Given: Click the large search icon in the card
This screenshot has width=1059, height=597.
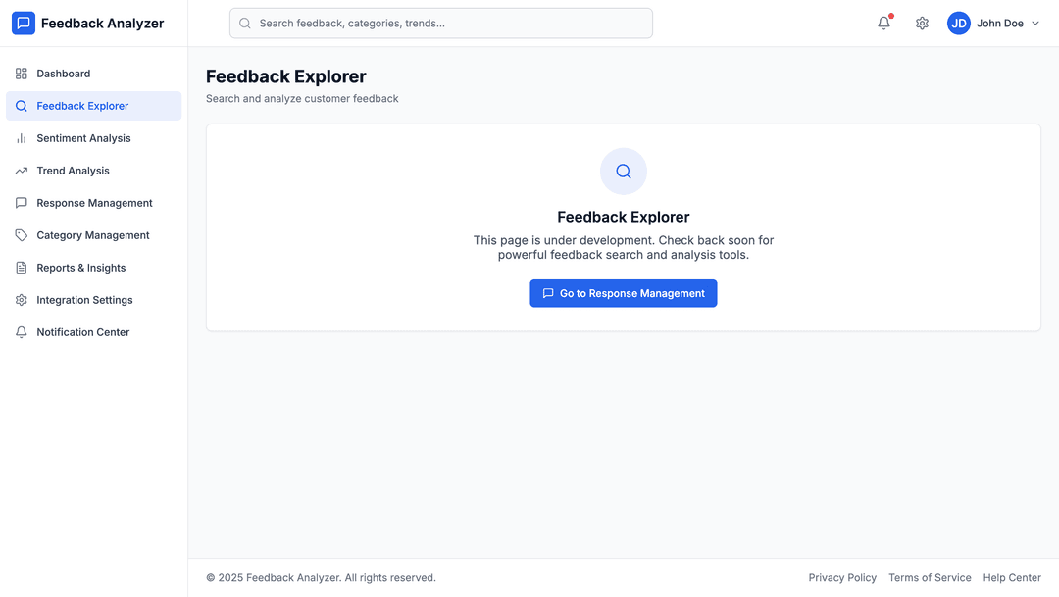Looking at the screenshot, I should click(x=624, y=172).
